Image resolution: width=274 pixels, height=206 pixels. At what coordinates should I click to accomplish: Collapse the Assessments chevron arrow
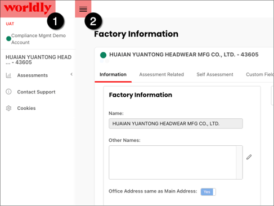[71, 74]
